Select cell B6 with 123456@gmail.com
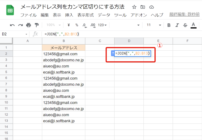The image size is (202, 140). pos(64,78)
